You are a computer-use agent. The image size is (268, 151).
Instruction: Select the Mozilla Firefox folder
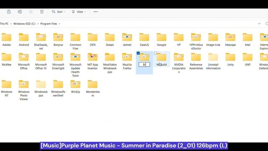[127, 61]
